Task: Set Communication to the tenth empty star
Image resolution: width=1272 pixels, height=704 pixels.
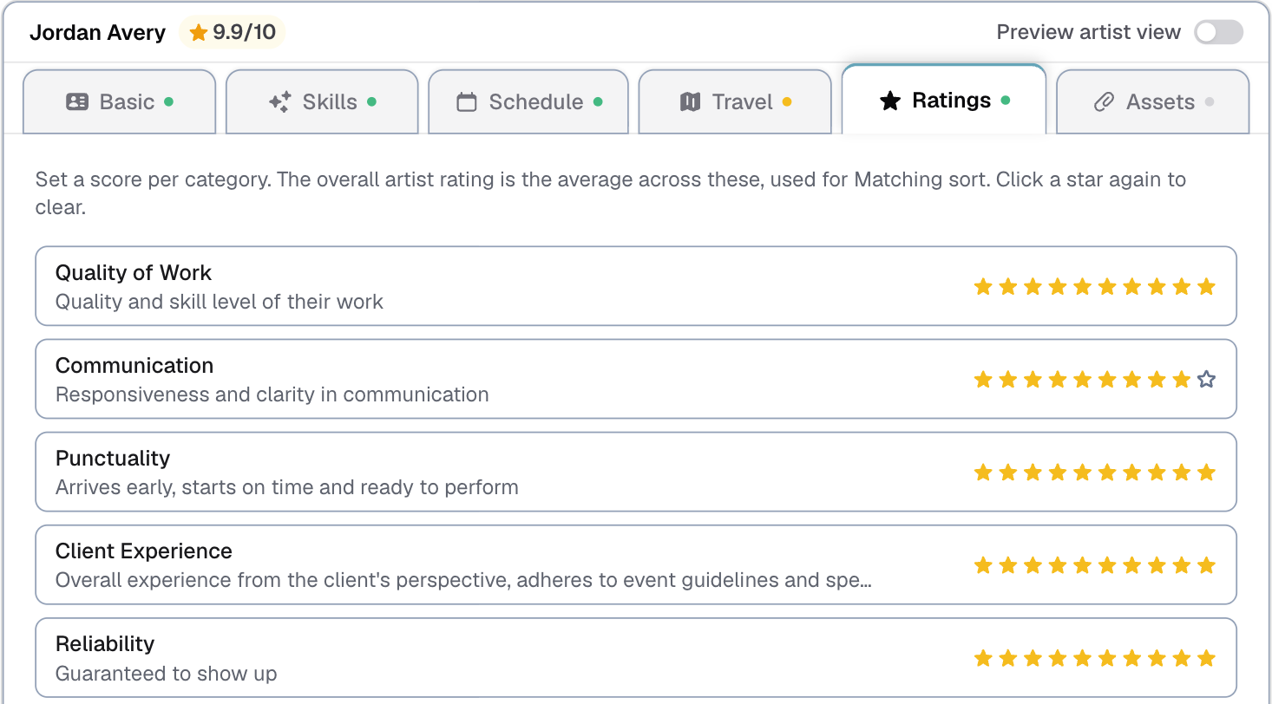Action: point(1206,380)
